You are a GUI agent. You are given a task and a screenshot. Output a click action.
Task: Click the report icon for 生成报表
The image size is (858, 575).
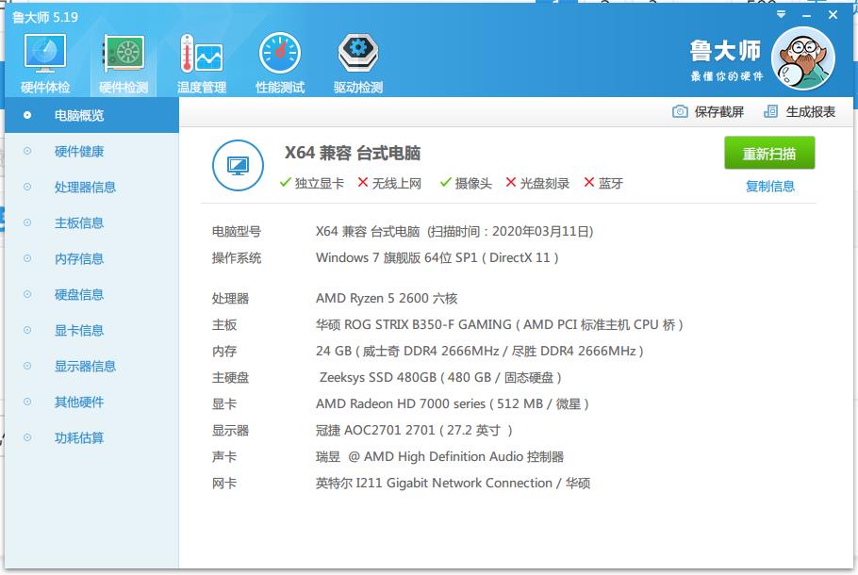tap(770, 111)
